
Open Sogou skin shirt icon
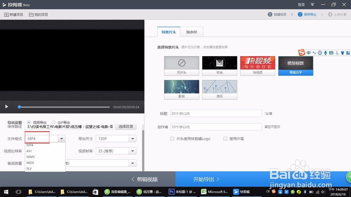(x=343, y=53)
